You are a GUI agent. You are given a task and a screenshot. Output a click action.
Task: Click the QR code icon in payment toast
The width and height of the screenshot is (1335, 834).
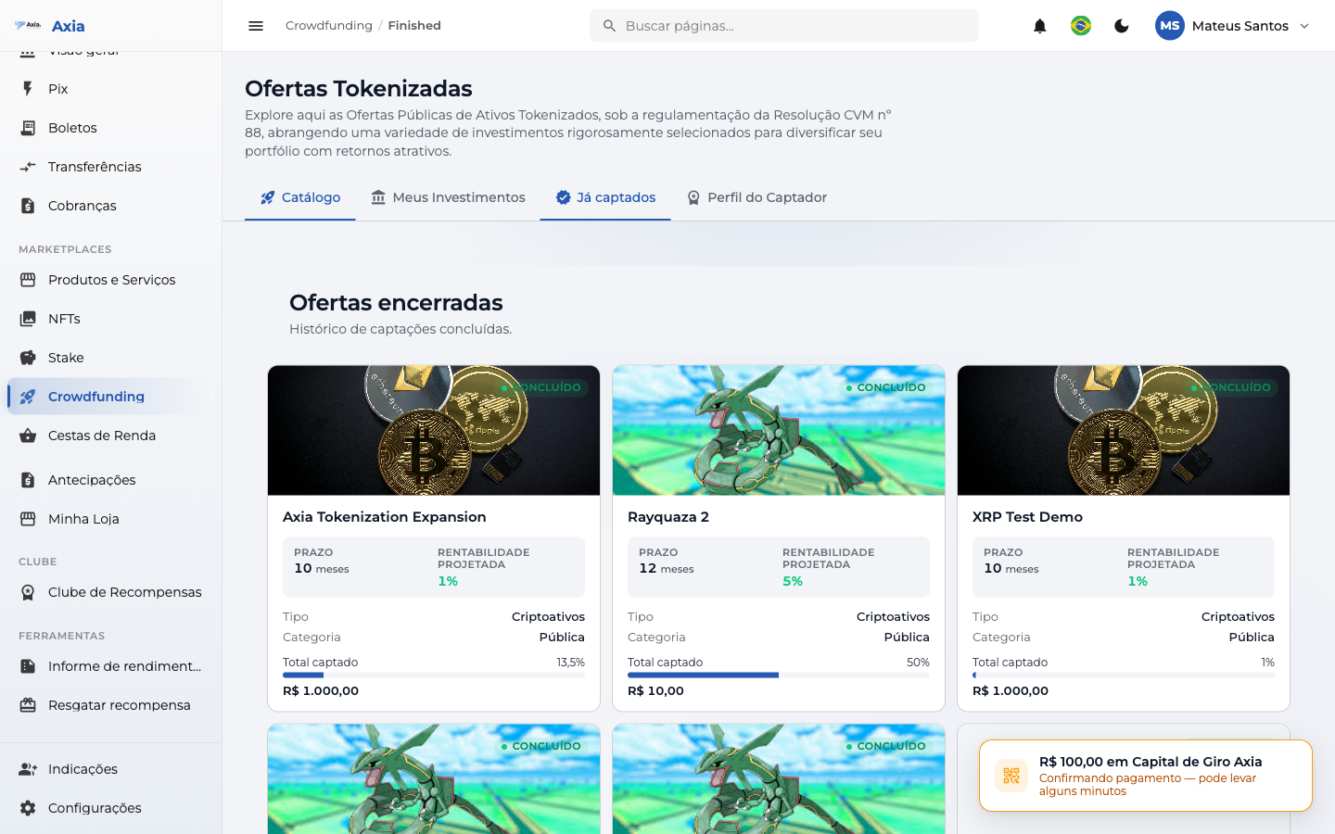tap(1011, 776)
